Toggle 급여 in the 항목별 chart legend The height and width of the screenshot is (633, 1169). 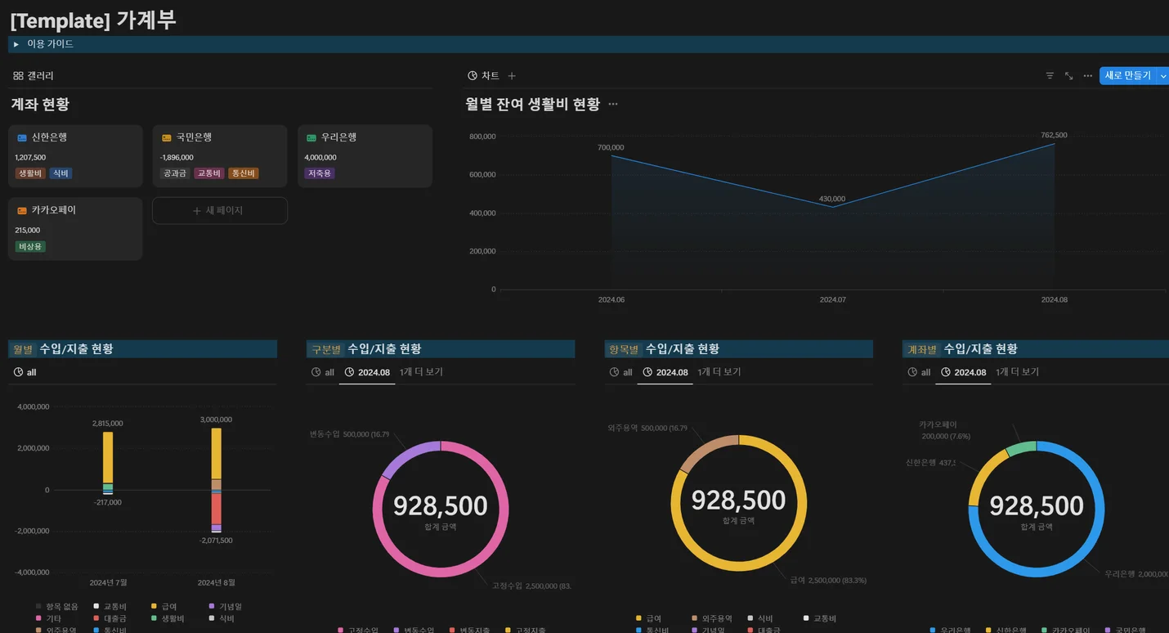[648, 618]
